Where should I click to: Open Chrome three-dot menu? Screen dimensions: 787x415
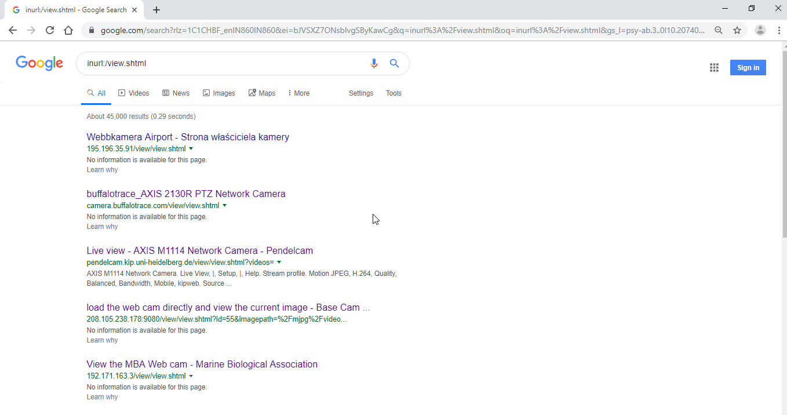point(778,30)
